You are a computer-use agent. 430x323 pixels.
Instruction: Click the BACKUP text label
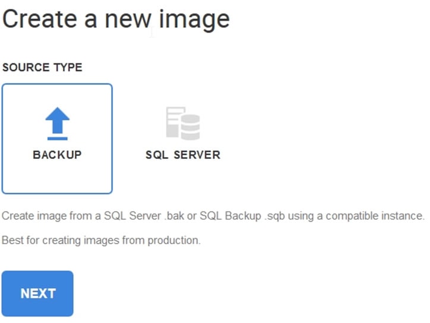coord(57,155)
